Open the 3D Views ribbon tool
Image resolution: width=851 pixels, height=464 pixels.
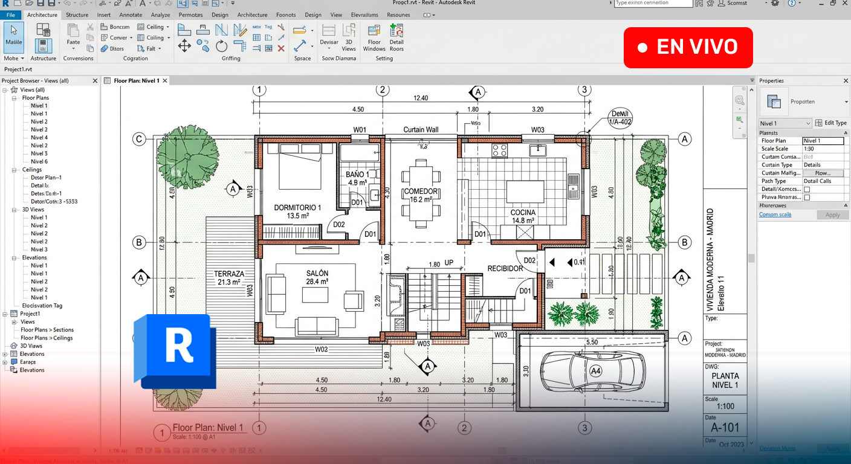click(349, 32)
